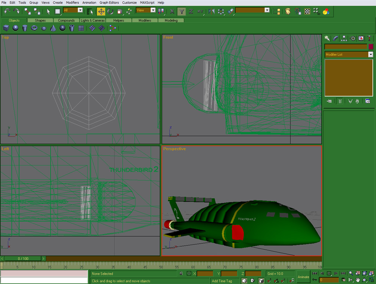Screen dimensions: 376x284
Task: Click the object color swatch
Action: pyautogui.click(x=371, y=47)
